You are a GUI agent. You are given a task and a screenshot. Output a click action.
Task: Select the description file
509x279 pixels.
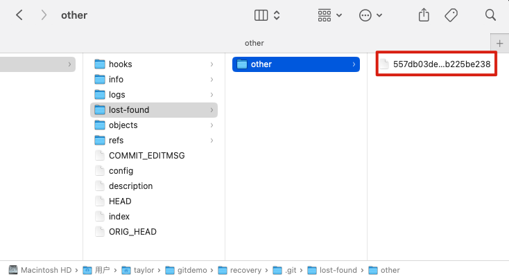154,186
